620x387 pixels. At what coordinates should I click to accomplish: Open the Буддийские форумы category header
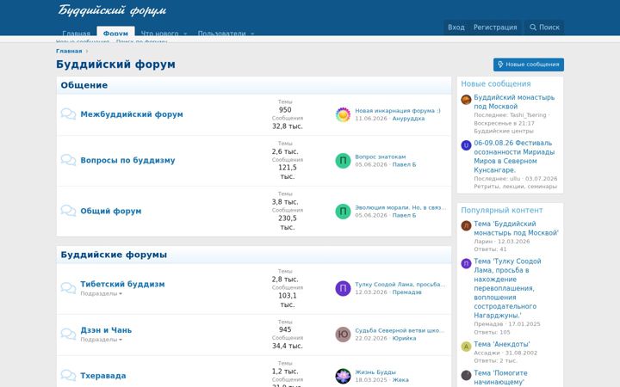(114, 255)
